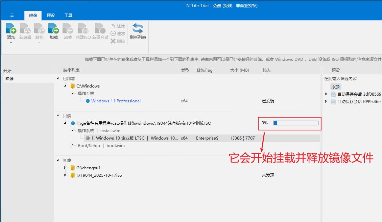Switch to the 预设 tab
The image size is (382, 222).
click(x=51, y=15)
